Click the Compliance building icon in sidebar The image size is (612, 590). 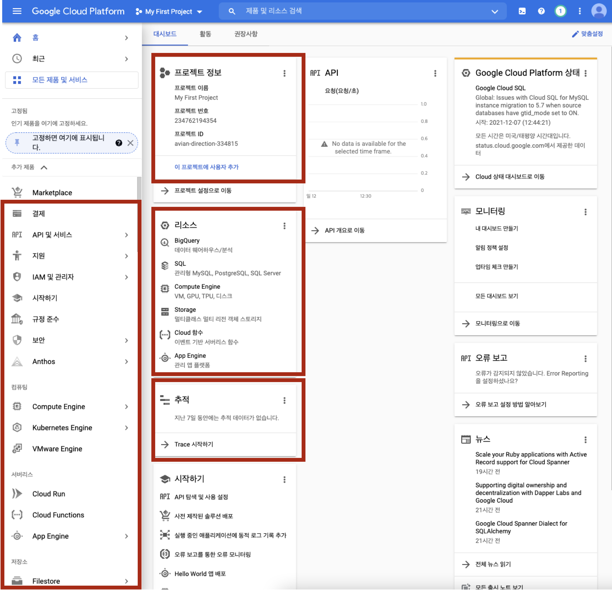pyautogui.click(x=17, y=319)
